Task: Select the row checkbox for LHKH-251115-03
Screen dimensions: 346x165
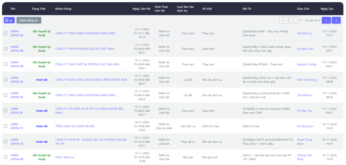Action: point(5,80)
